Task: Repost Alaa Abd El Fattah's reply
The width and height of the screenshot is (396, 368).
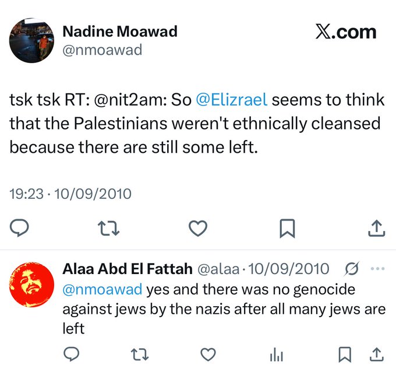Action: coord(140,353)
